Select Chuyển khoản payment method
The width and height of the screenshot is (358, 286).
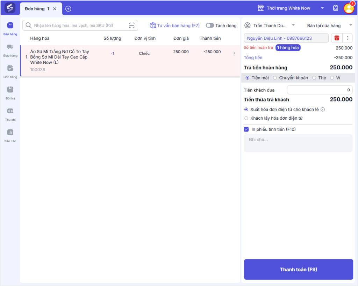(x=275, y=78)
